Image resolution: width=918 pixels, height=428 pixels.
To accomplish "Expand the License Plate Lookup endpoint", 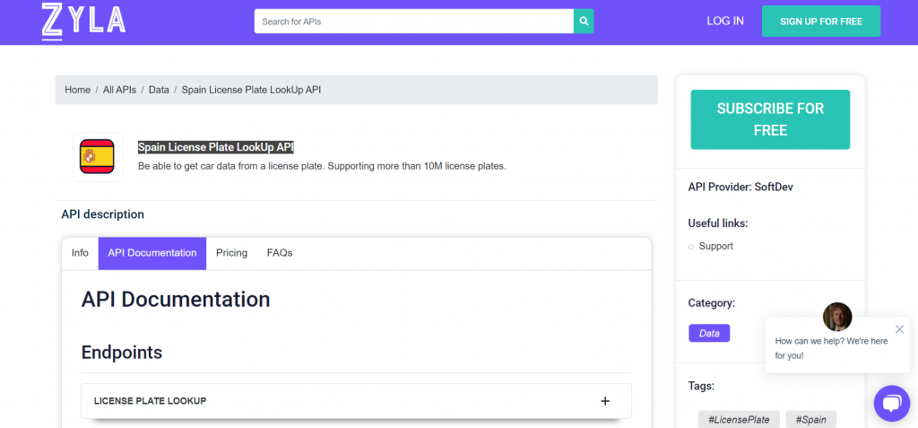I will [356, 401].
